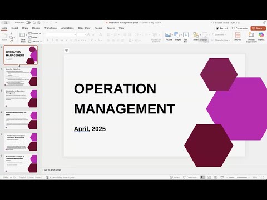Open the font size combo box
This screenshot has width=267, height=200.
[x=81, y=34]
